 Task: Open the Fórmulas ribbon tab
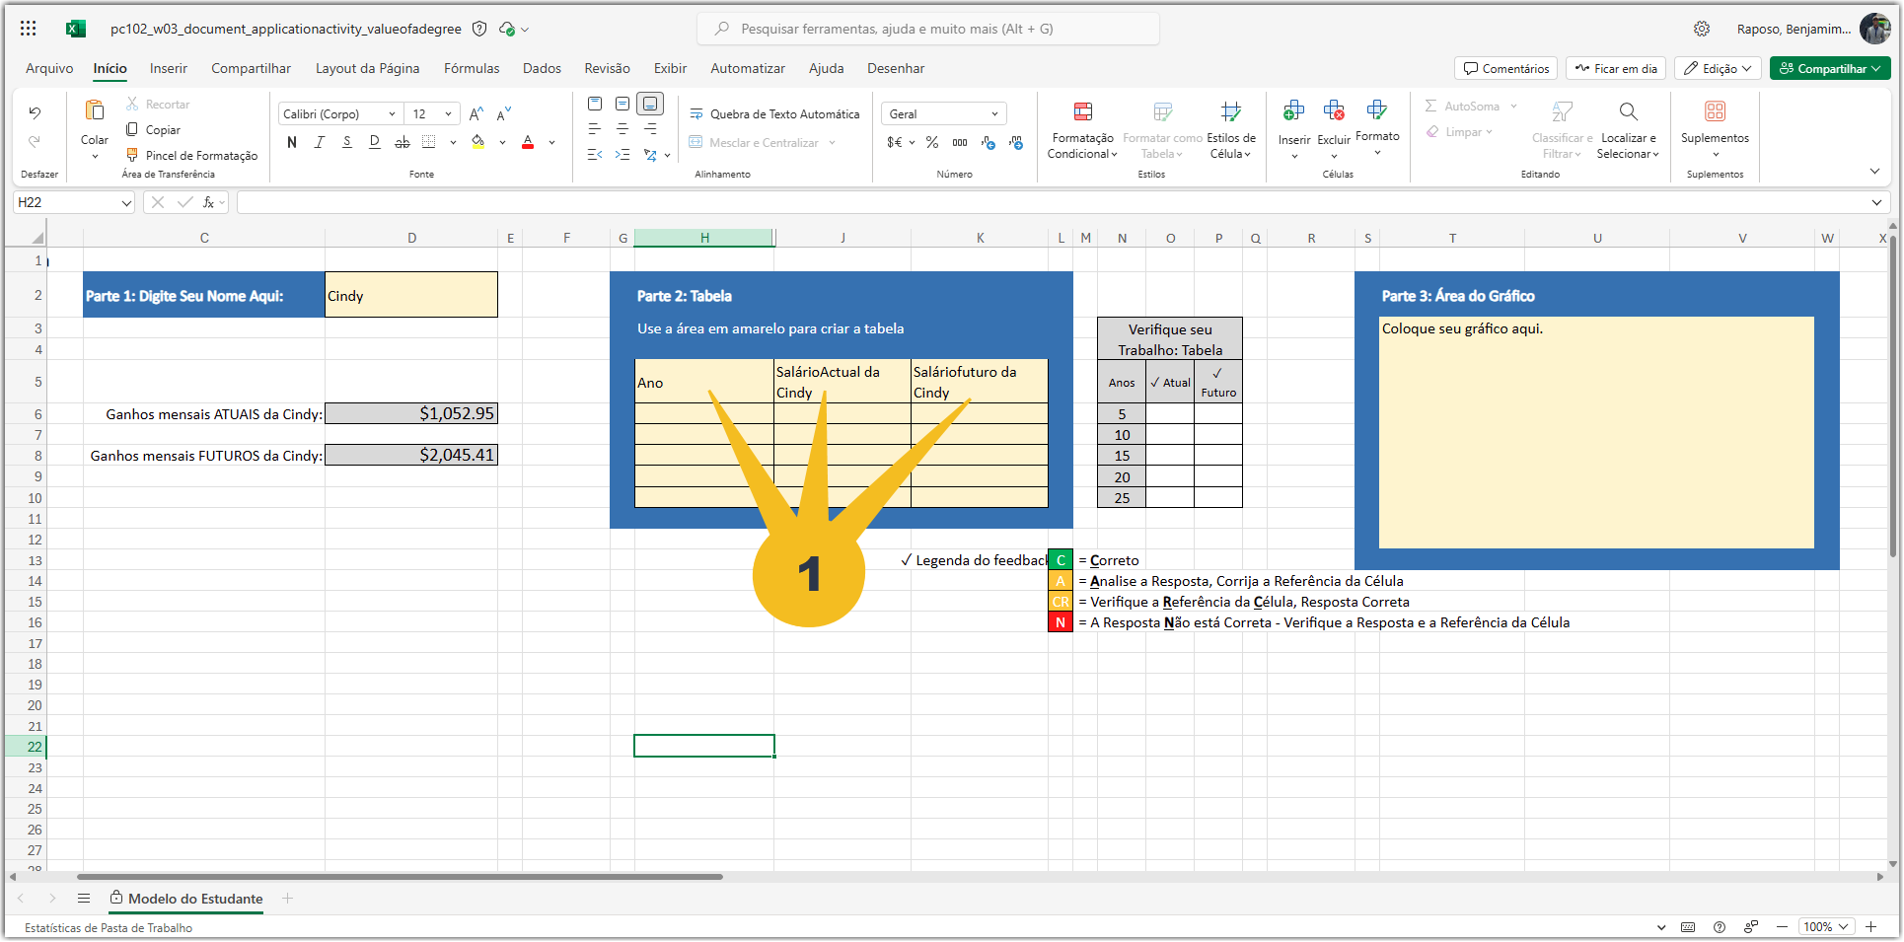(472, 68)
